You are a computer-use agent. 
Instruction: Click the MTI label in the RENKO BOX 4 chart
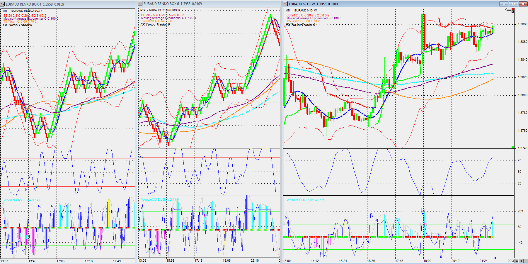coord(5,11)
